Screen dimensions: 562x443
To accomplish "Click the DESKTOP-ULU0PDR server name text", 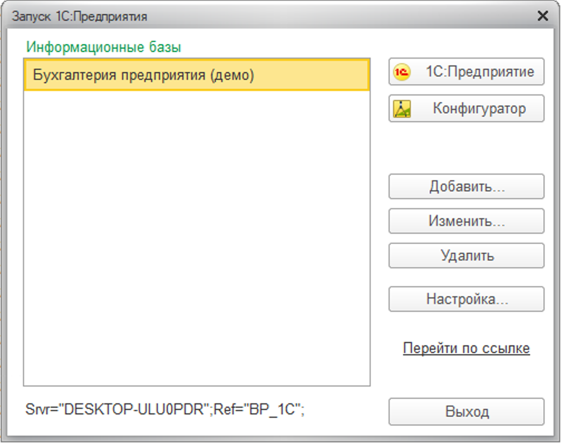I will [x=134, y=409].
